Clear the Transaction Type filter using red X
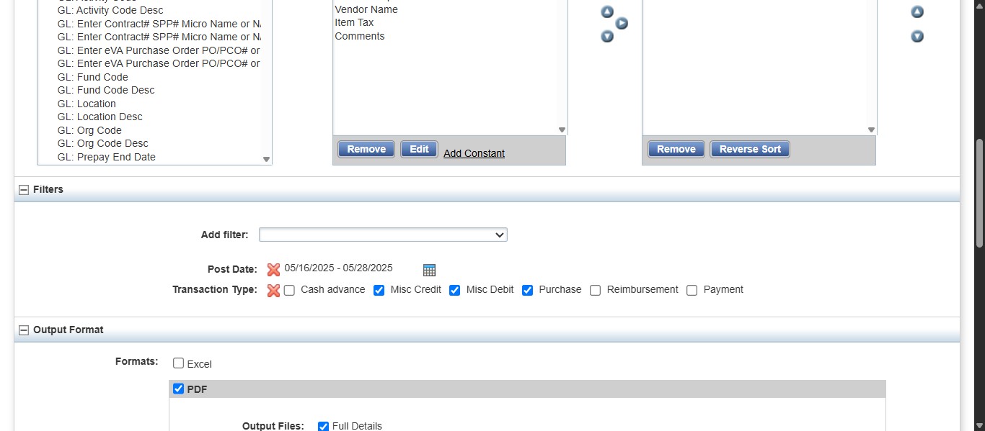The image size is (985, 431). (273, 289)
